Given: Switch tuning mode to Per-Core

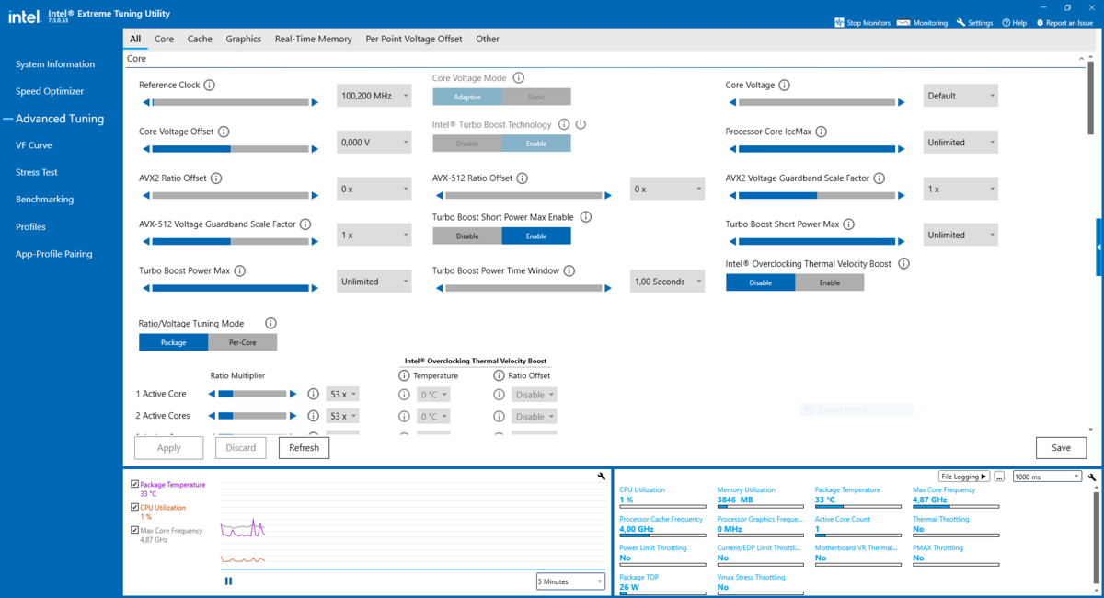Looking at the screenshot, I should point(243,342).
